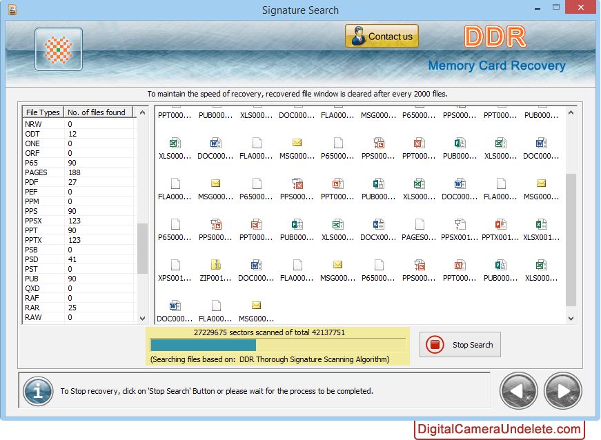The width and height of the screenshot is (601, 440).
Task: Select the XPS001 file icon
Action: (x=175, y=265)
